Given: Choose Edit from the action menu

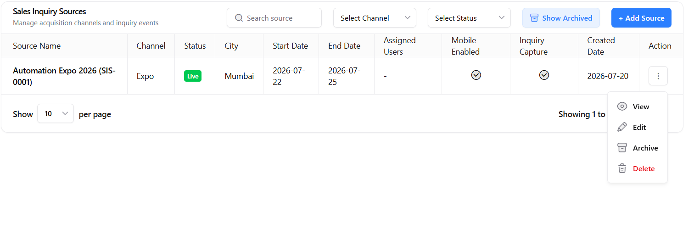Looking at the screenshot, I should 638,127.
